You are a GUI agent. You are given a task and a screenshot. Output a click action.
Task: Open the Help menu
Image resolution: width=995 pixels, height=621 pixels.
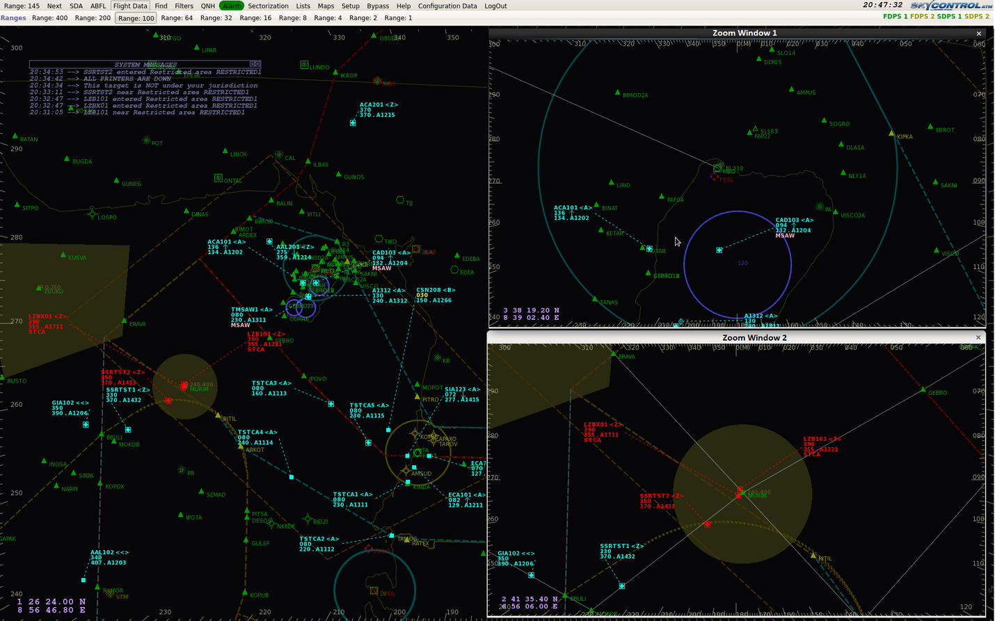[x=404, y=6]
